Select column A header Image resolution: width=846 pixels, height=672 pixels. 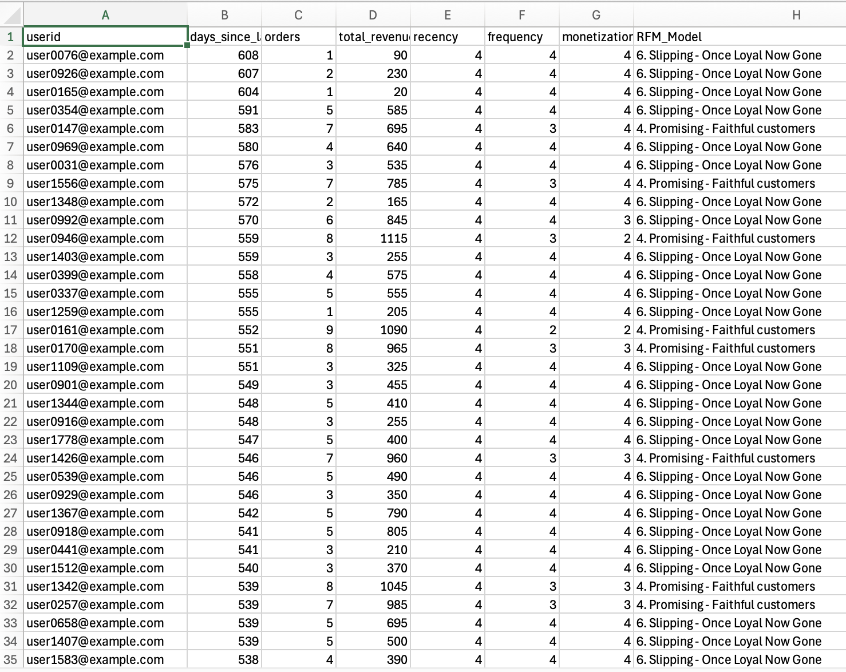[105, 15]
